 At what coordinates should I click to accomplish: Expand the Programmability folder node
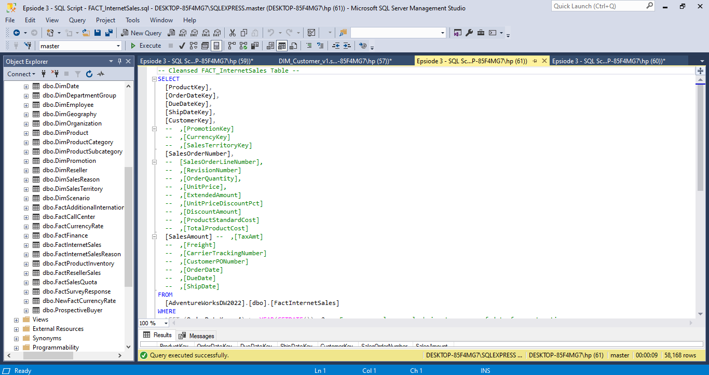[16, 348]
